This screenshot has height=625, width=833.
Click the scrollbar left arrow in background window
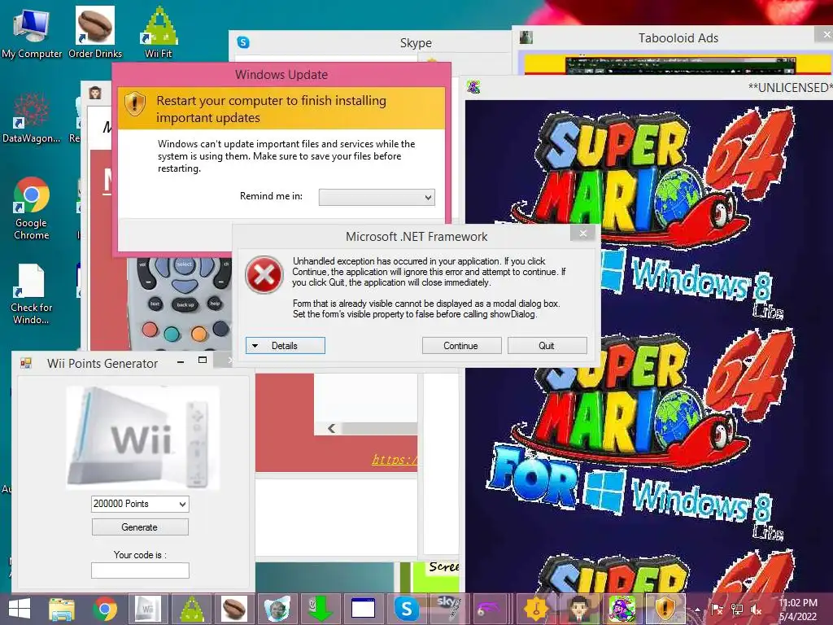point(332,428)
